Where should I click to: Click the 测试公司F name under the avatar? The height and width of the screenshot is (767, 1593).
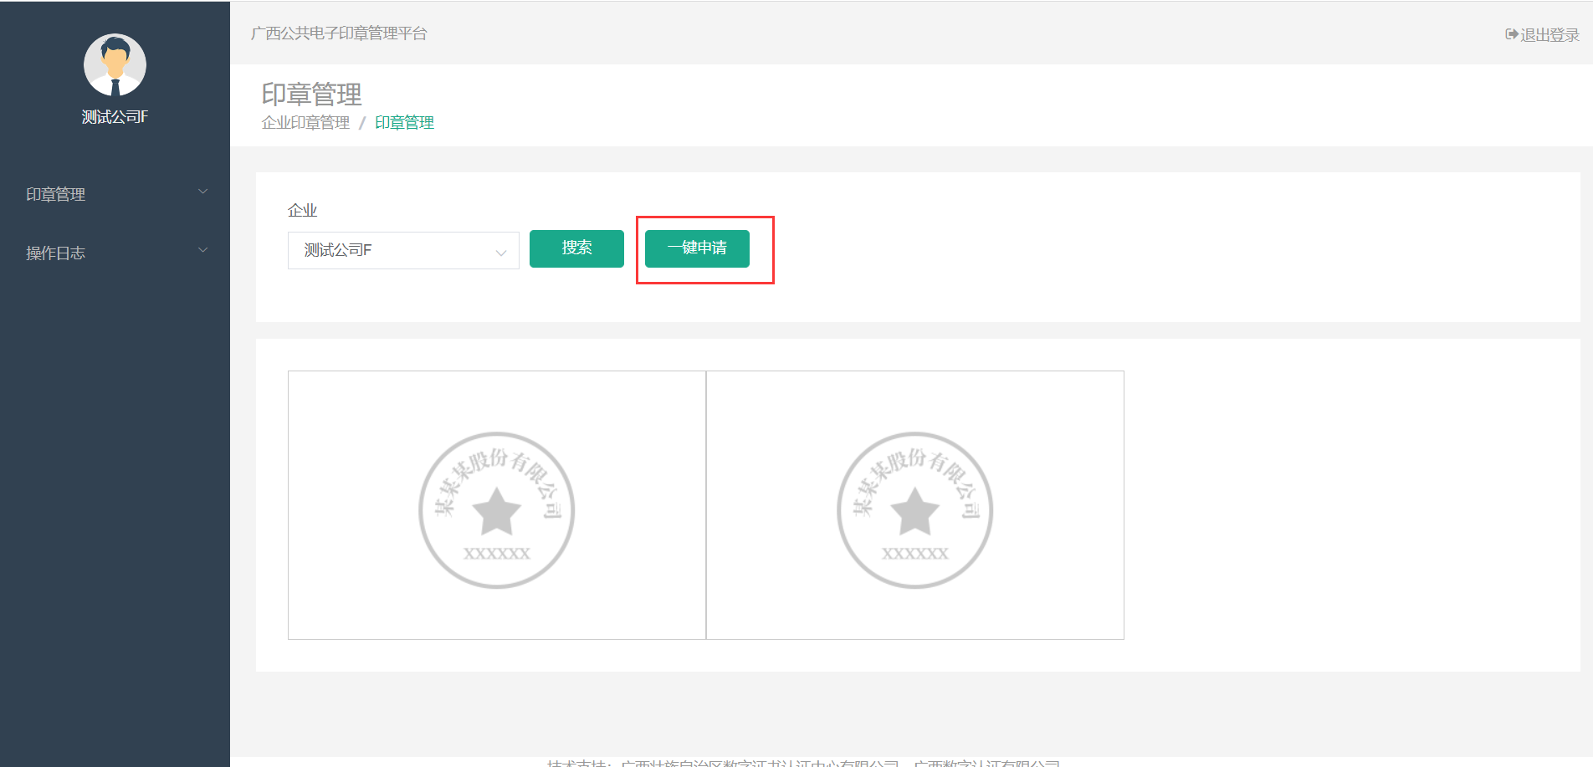click(115, 117)
